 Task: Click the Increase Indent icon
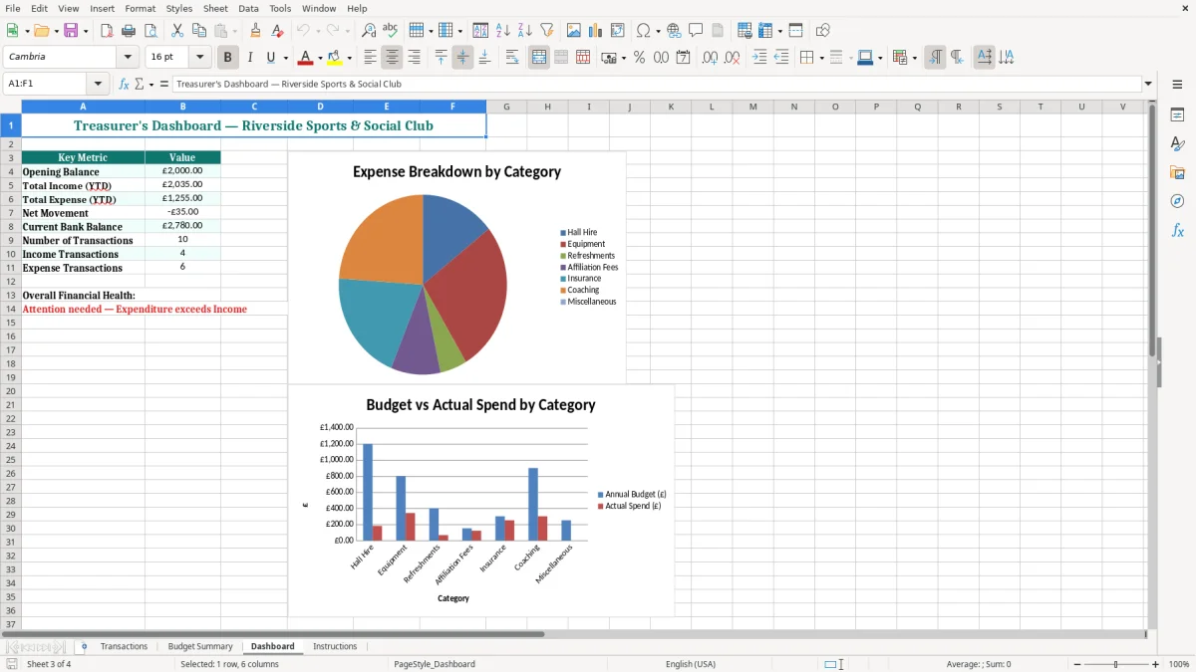pyautogui.click(x=759, y=58)
